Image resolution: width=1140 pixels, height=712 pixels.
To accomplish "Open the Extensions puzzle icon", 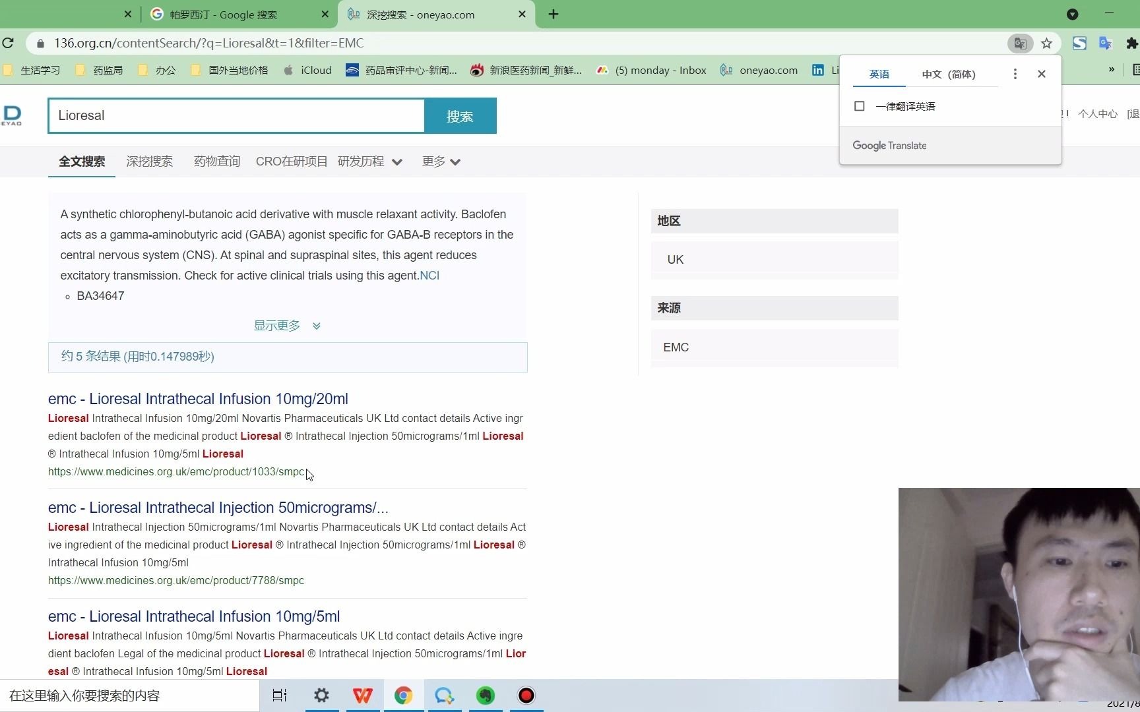I will 1132,44.
